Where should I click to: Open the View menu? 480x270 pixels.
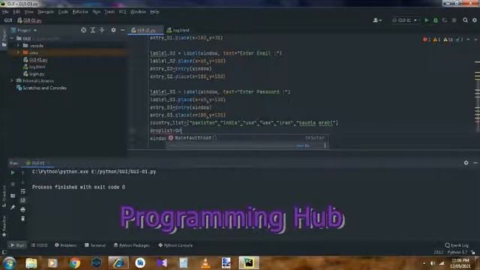pyautogui.click(x=28, y=12)
